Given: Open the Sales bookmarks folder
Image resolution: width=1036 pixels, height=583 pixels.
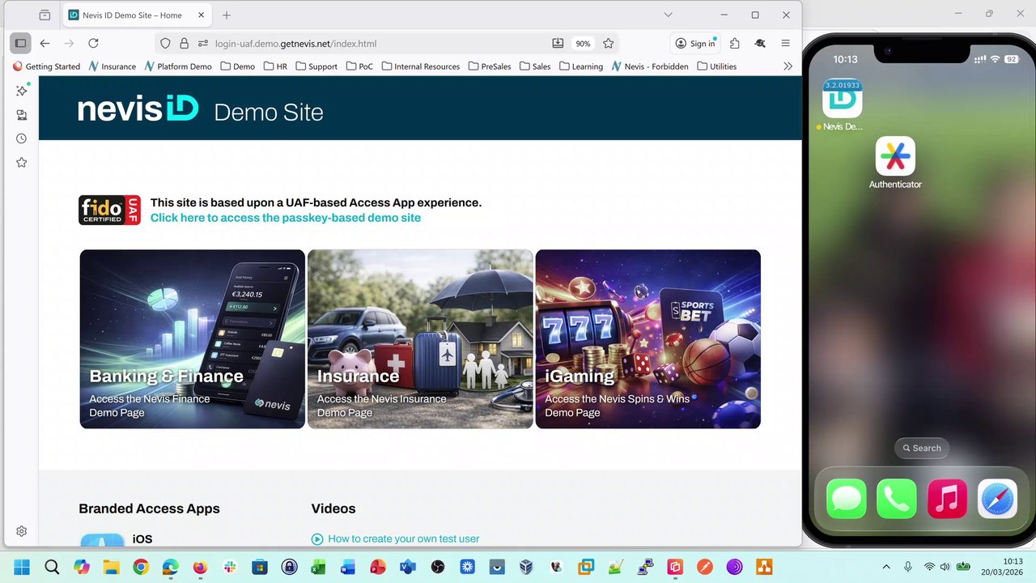Looking at the screenshot, I should 535,66.
